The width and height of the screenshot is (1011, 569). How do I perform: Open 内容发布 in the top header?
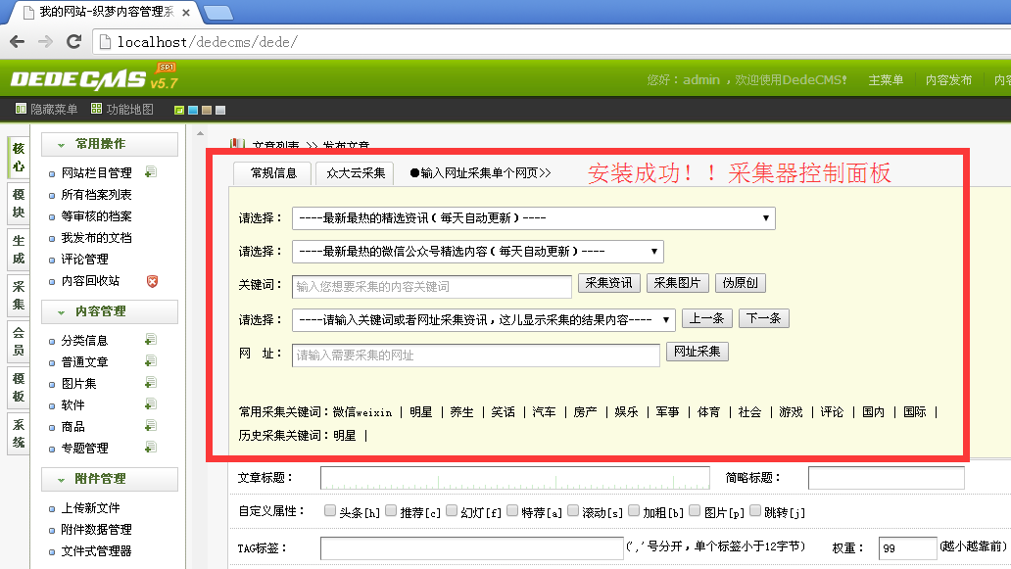tap(948, 80)
